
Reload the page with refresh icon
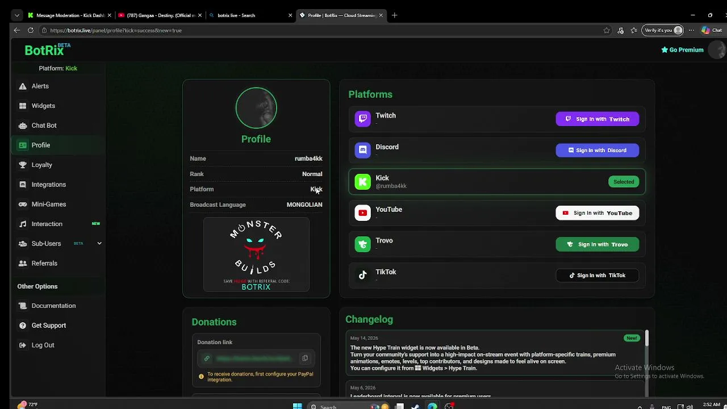pos(31,30)
